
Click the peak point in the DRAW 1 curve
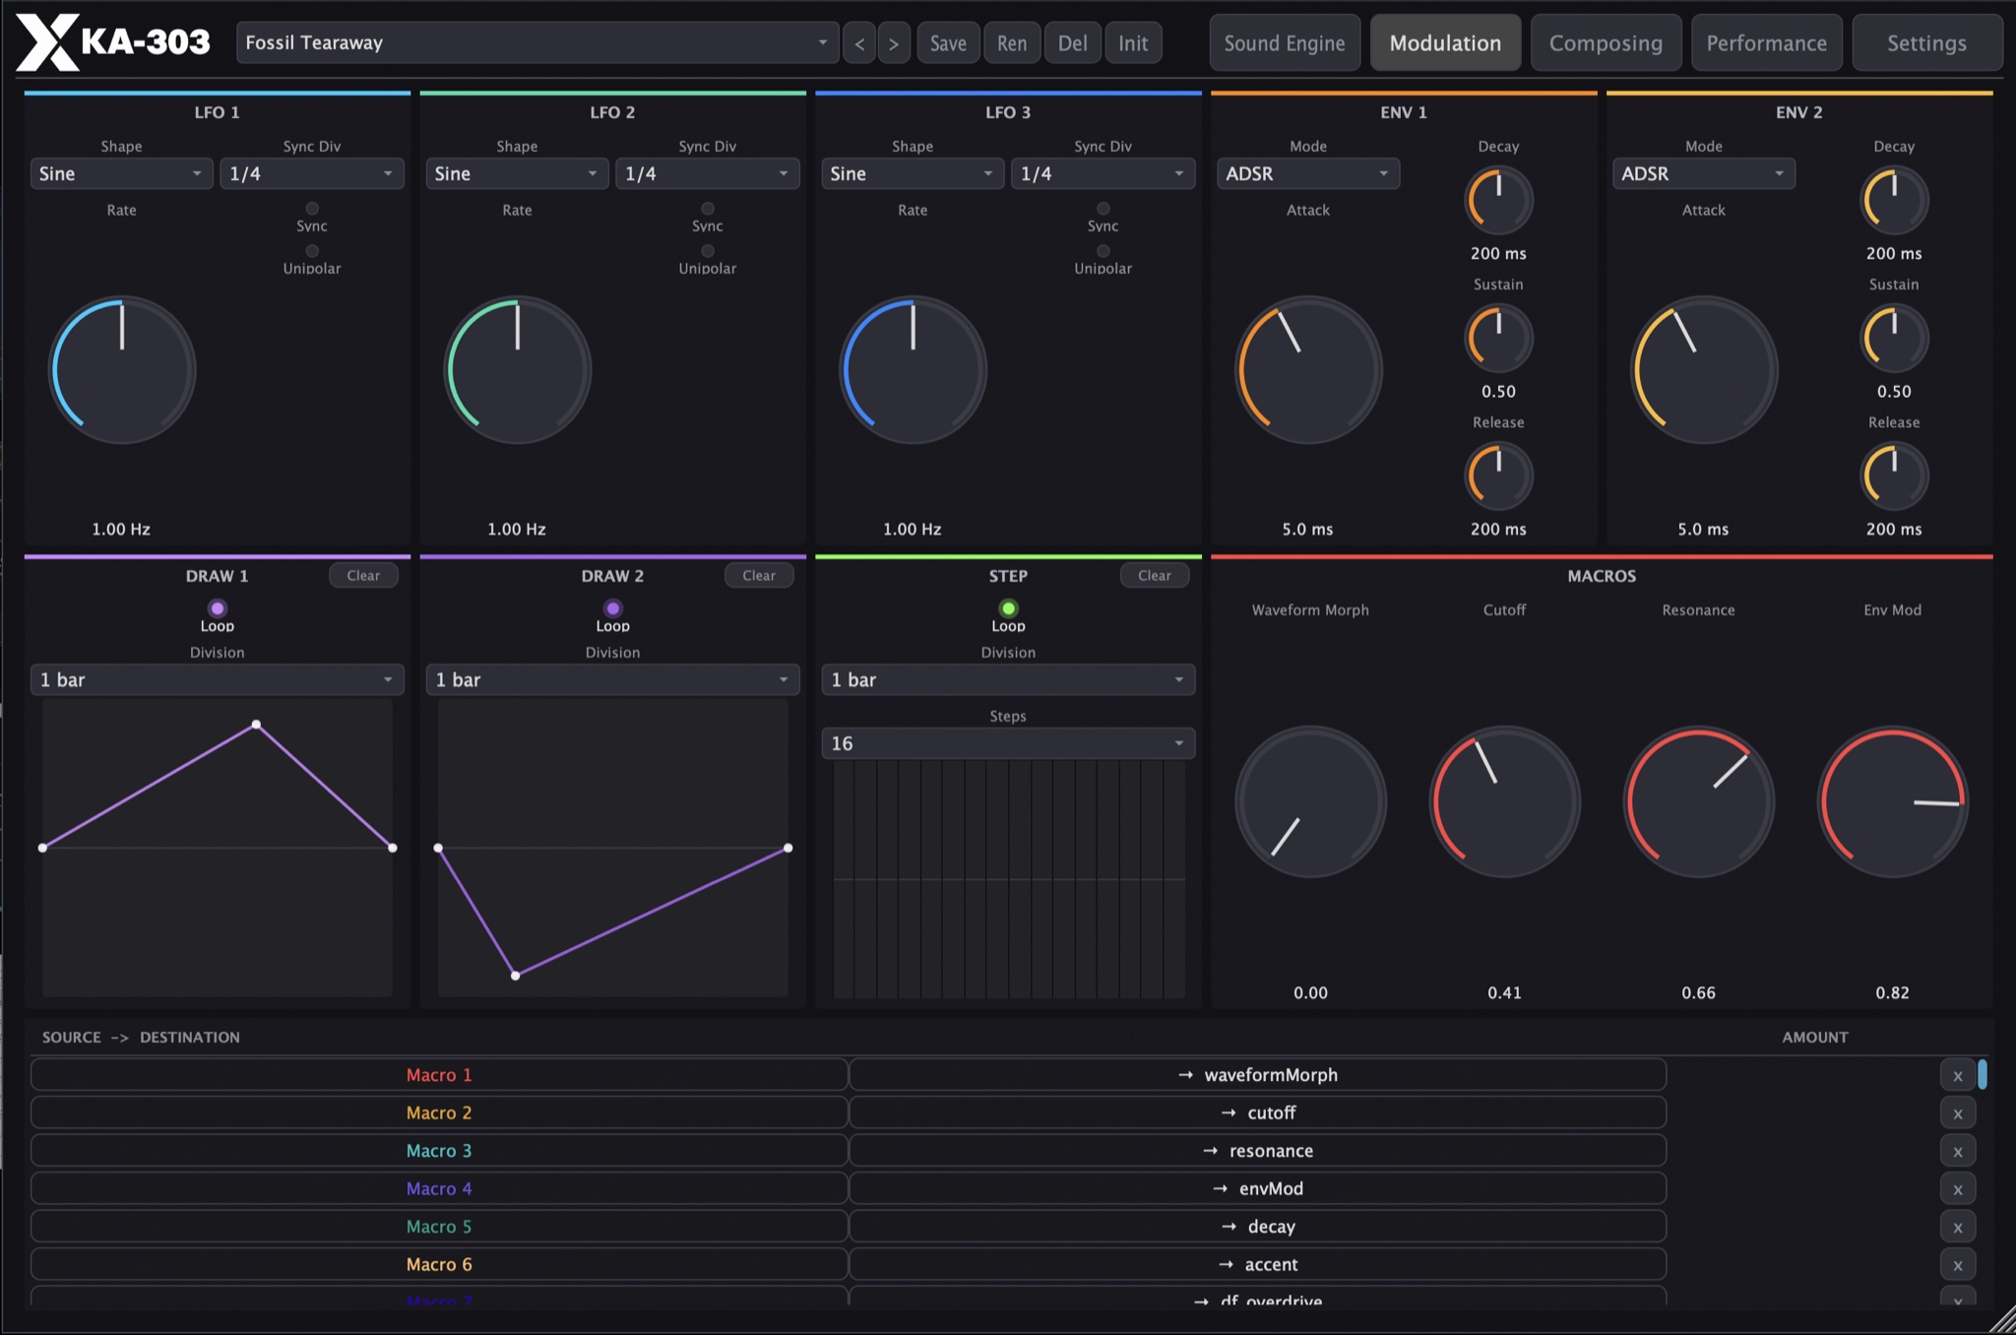coord(256,725)
